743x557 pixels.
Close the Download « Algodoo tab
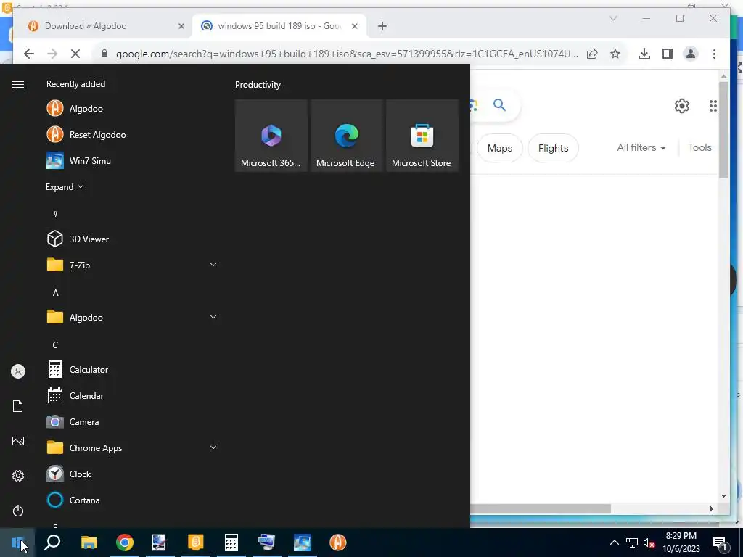(181, 26)
